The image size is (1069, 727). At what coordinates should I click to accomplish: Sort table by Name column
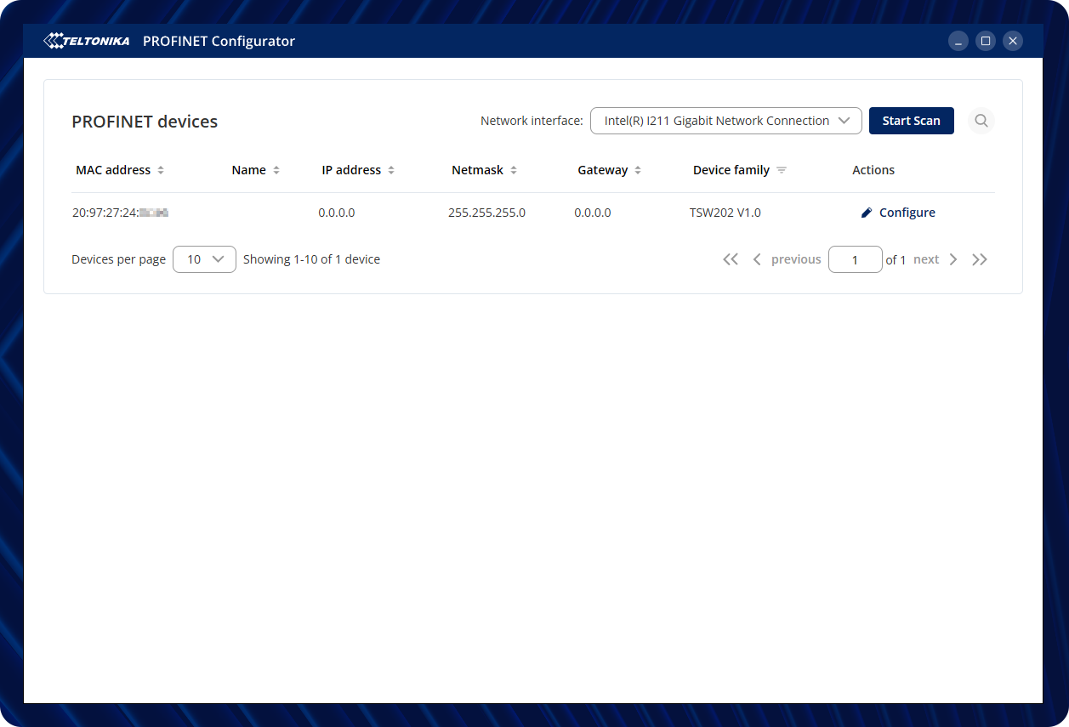click(x=276, y=170)
